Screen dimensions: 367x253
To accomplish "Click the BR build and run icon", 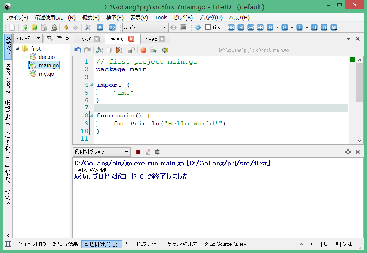I will tap(231, 27).
